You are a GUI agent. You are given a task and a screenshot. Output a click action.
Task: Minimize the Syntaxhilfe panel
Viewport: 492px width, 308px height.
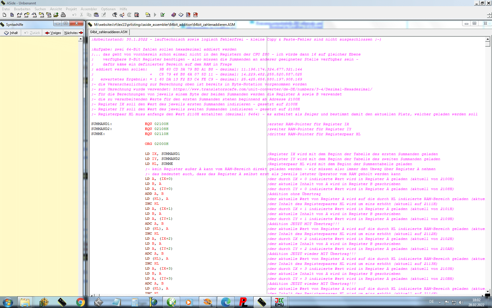tap(58, 23)
